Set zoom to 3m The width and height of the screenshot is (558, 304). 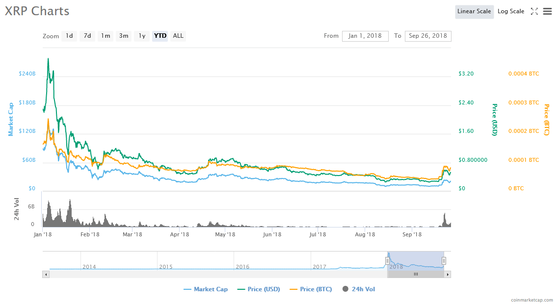[x=124, y=36]
